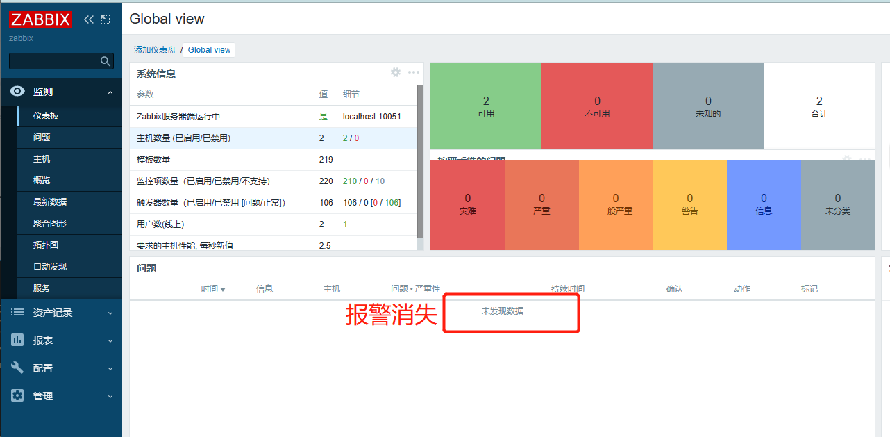Click 监控项数量 row label
The image size is (890, 437).
click(203, 181)
